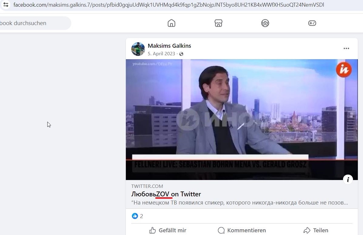Go to Facebook Home (Startseite) icon

click(x=171, y=23)
